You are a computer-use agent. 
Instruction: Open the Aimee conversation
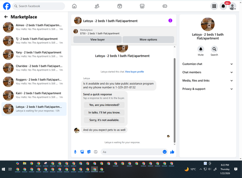[34, 27]
